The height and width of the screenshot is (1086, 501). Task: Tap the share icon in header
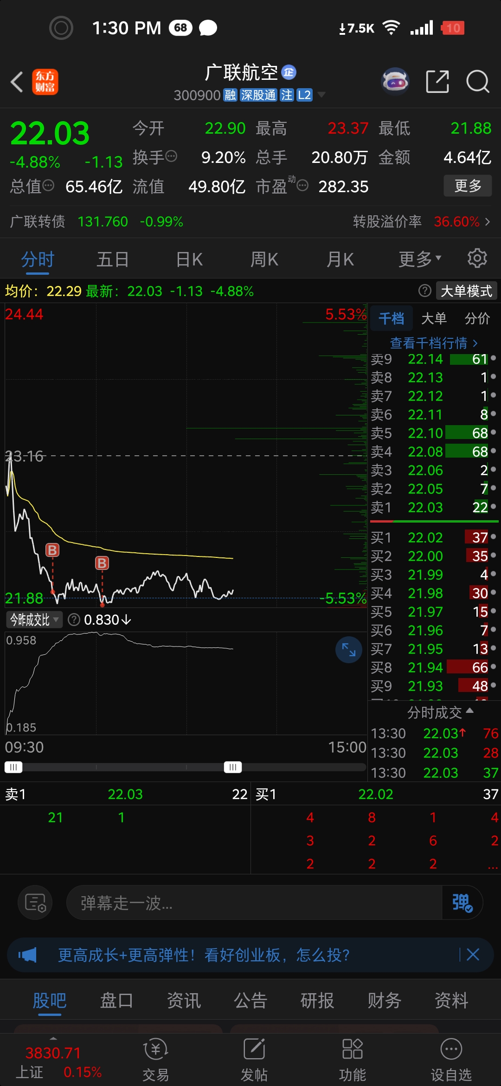coord(437,82)
